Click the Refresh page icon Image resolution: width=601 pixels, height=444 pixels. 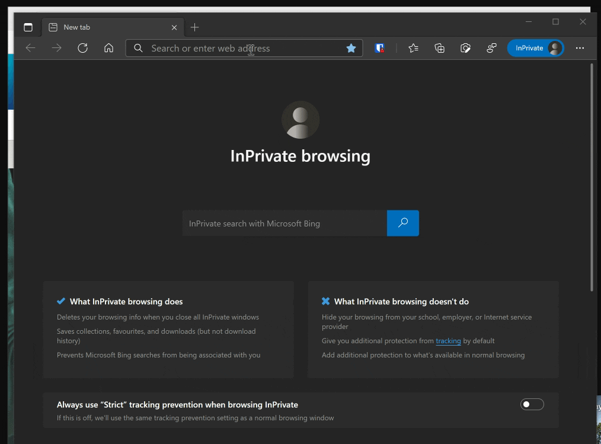click(x=82, y=48)
